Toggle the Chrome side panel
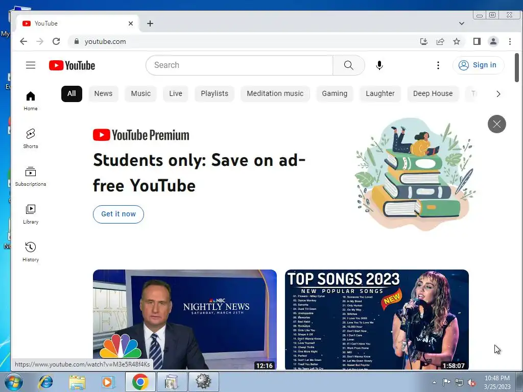Screen dimensions: 523x392 pos(477,41)
